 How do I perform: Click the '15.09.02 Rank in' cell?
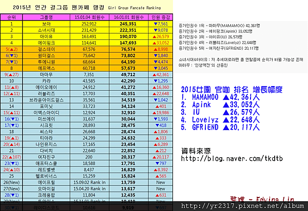[x=89, y=182]
